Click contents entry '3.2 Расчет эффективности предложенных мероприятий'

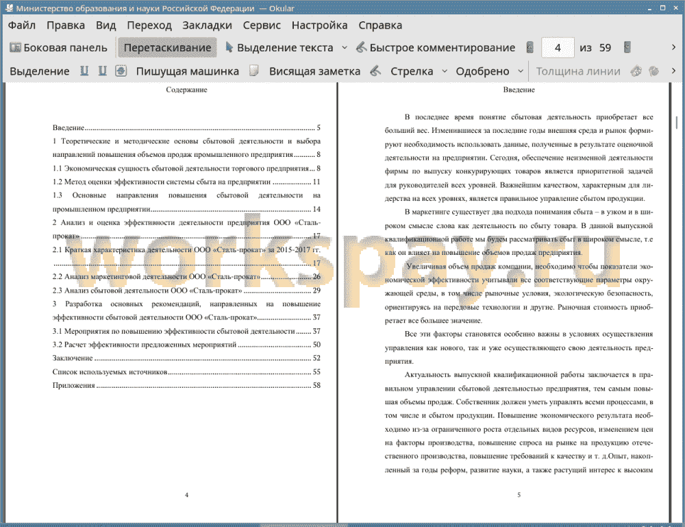click(186, 344)
